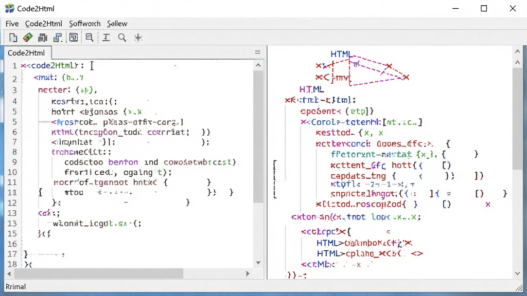Open the blue layout icon with dropdown arrow
This screenshot has height=296, width=527.
(58, 38)
